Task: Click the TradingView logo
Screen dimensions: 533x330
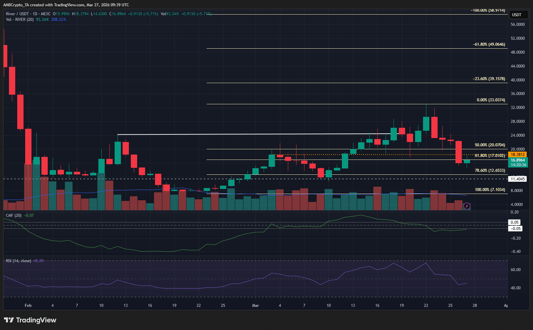Action: click(x=30, y=320)
